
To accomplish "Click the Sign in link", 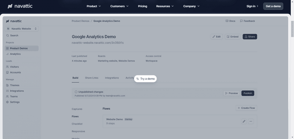I will point(252,6).
